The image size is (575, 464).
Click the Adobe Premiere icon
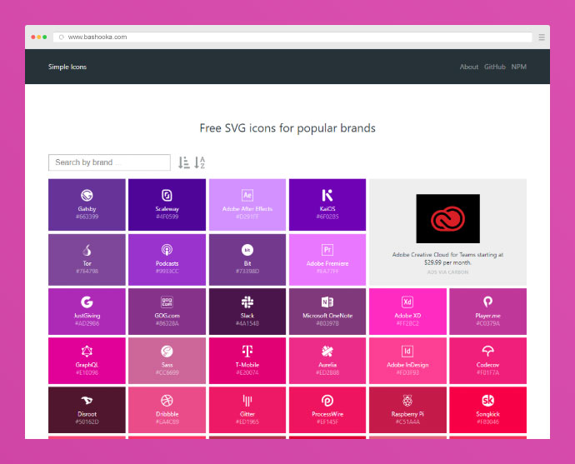(327, 250)
